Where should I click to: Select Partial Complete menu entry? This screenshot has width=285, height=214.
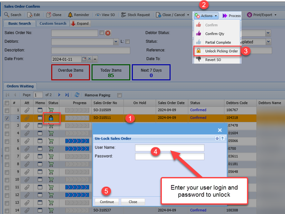point(218,42)
